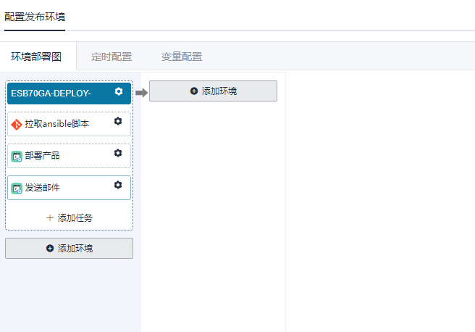Click the script icon beside 发送邮件
The image size is (475, 332).
[17, 188]
